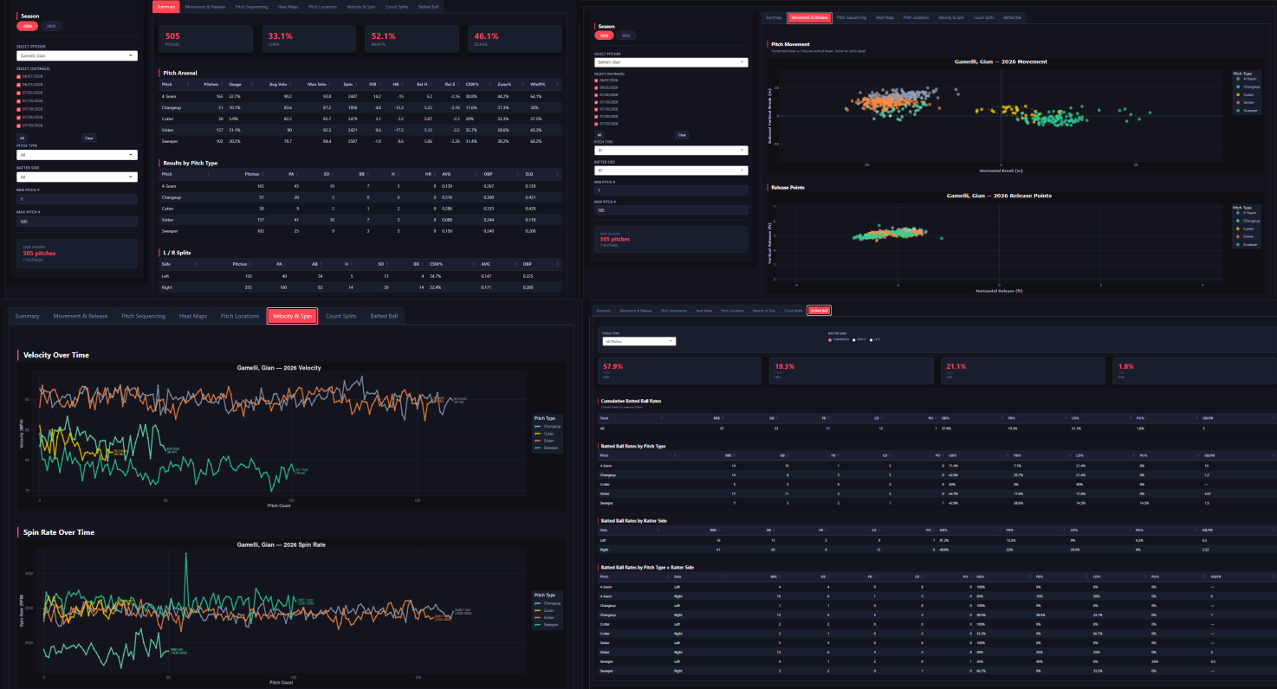
Task: Select 2025 season in Movement panel sidebar
Action: point(626,35)
